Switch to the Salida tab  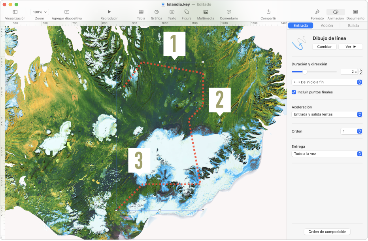(353, 26)
